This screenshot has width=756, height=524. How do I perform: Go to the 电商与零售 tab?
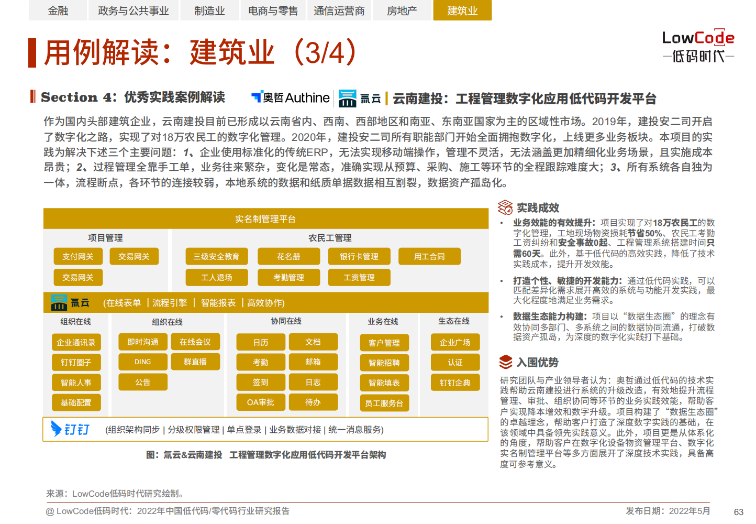click(x=273, y=10)
